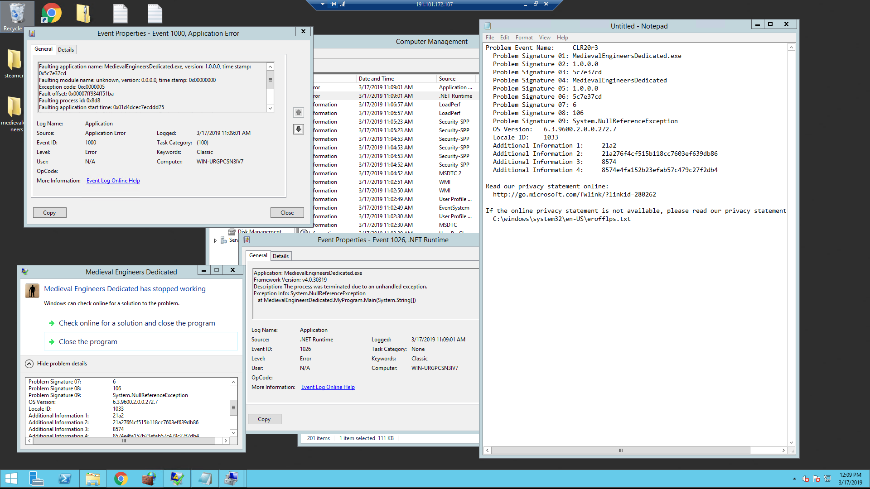Open Notepad taskbar icon
870x489 pixels.
coord(205,479)
